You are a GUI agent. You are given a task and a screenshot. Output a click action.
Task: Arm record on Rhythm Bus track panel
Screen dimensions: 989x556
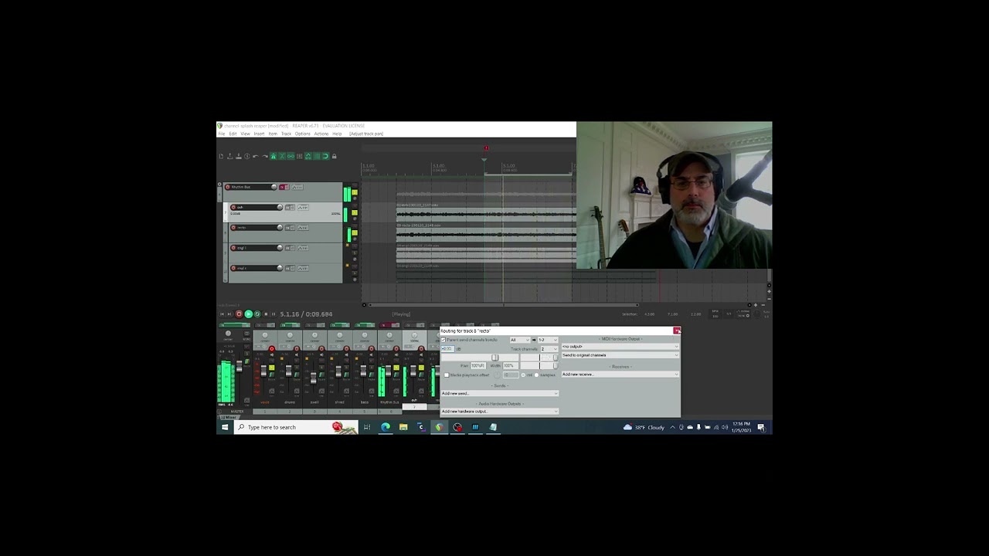click(x=228, y=187)
